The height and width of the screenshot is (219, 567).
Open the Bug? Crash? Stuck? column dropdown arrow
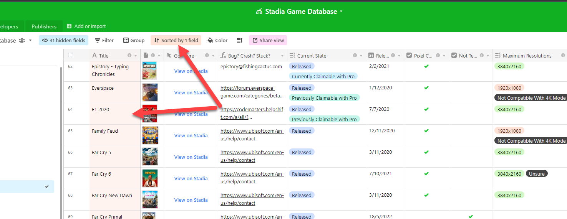[282, 56]
